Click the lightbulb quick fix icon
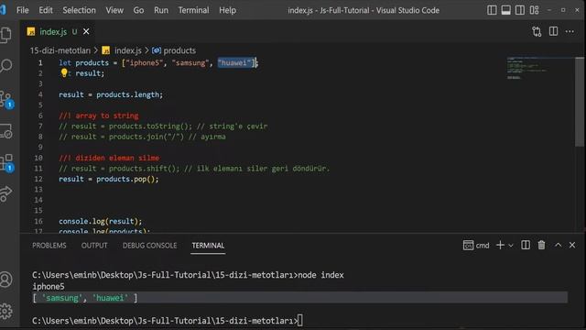586x330 pixels. point(64,72)
